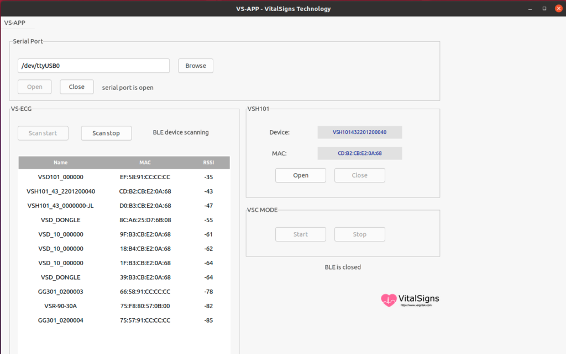Select the VSH101_43_2201200040 device row
The image size is (566, 354).
click(x=124, y=191)
